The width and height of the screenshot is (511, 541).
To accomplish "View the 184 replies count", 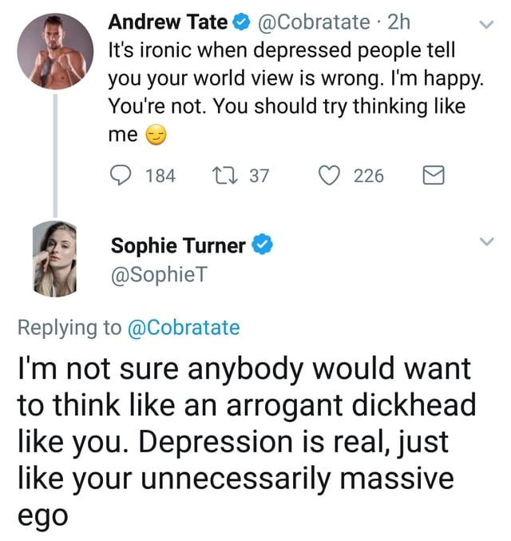I will [x=160, y=176].
